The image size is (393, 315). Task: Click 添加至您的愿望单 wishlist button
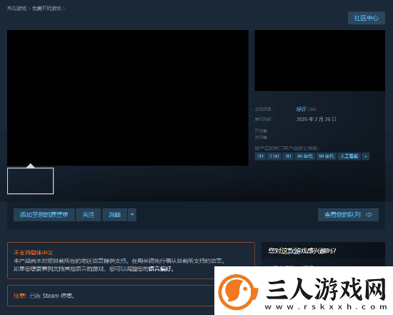(44, 215)
